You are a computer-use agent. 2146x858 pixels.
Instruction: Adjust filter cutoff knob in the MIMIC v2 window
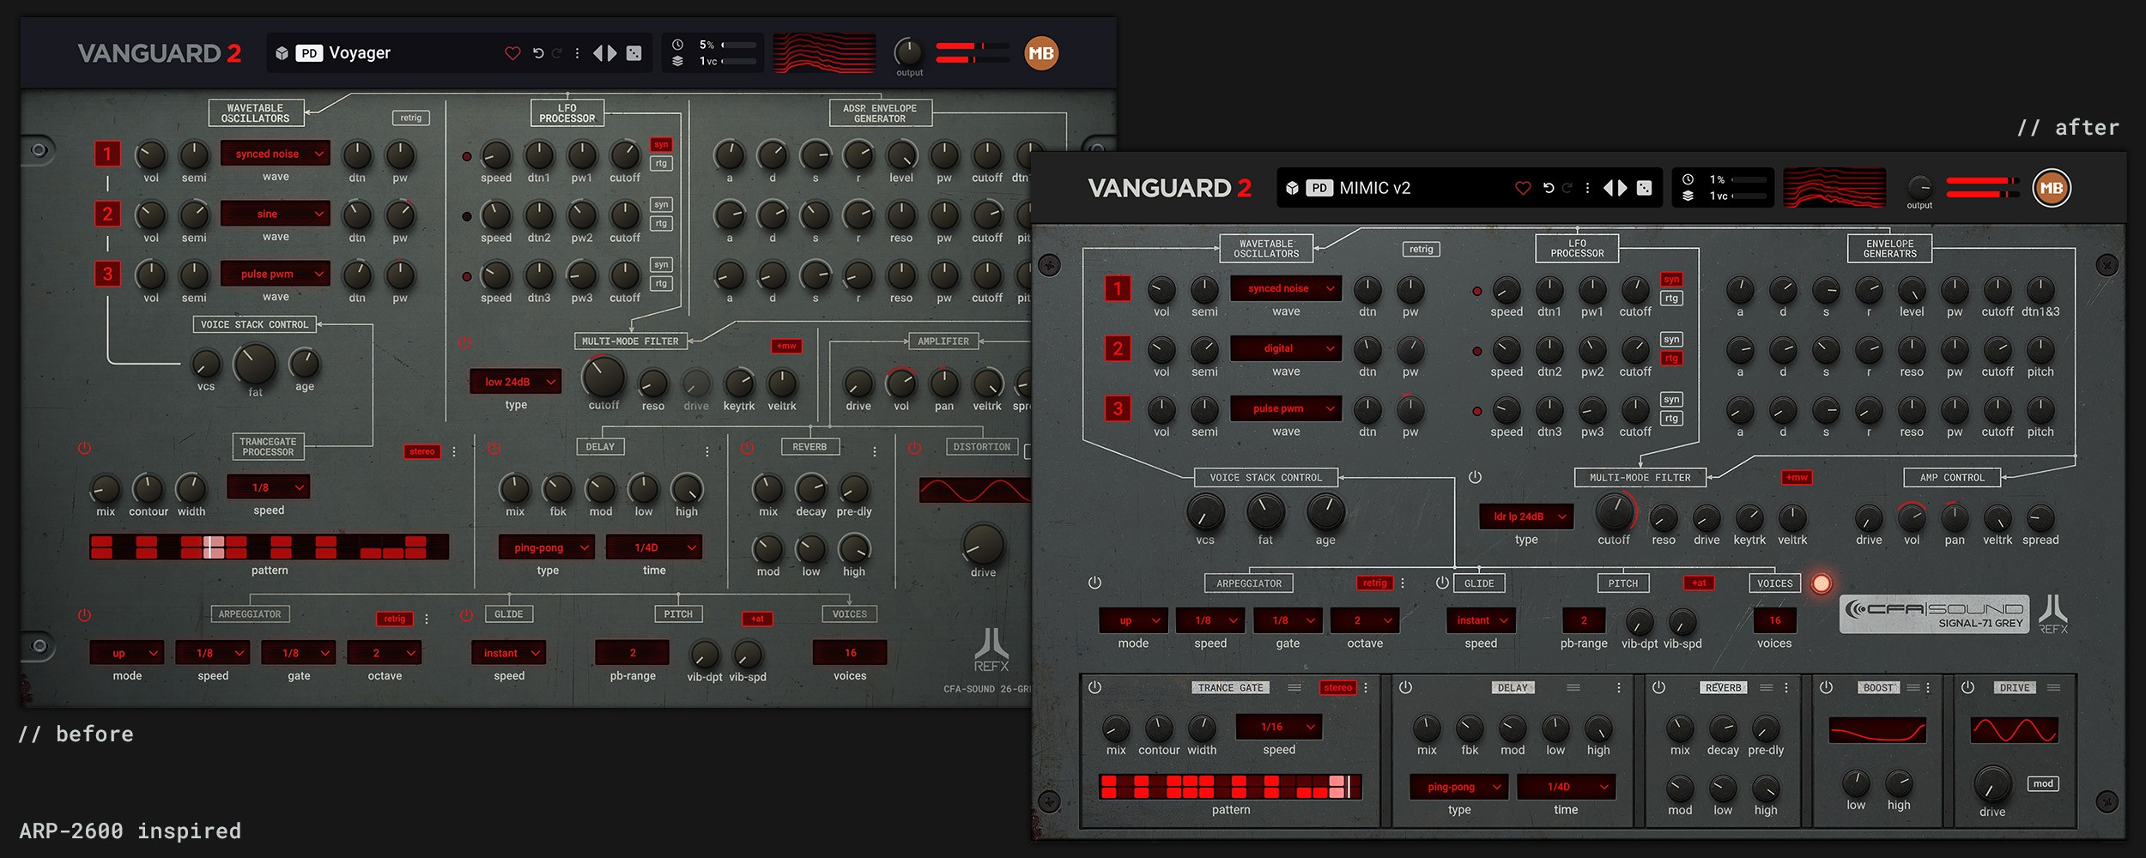(x=1615, y=512)
